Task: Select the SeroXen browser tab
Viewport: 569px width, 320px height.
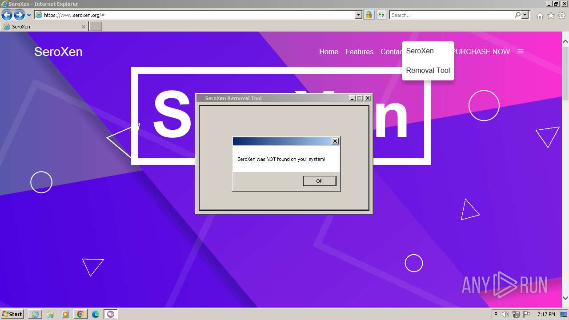Action: coord(44,27)
